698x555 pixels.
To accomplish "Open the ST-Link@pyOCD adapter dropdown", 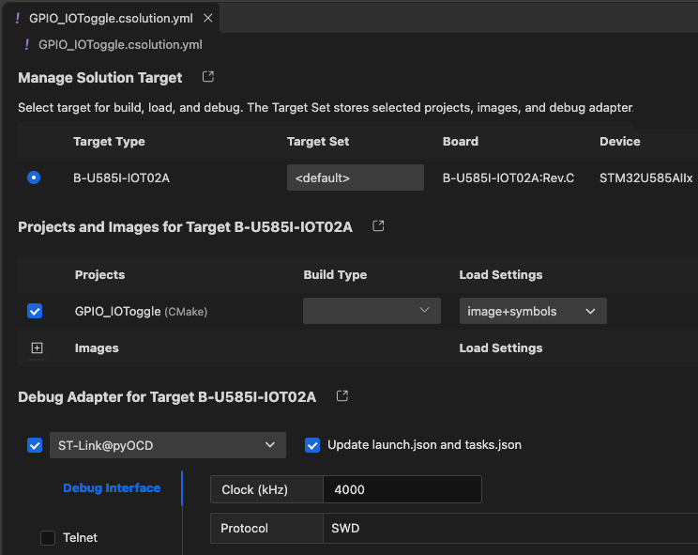I will 168,445.
